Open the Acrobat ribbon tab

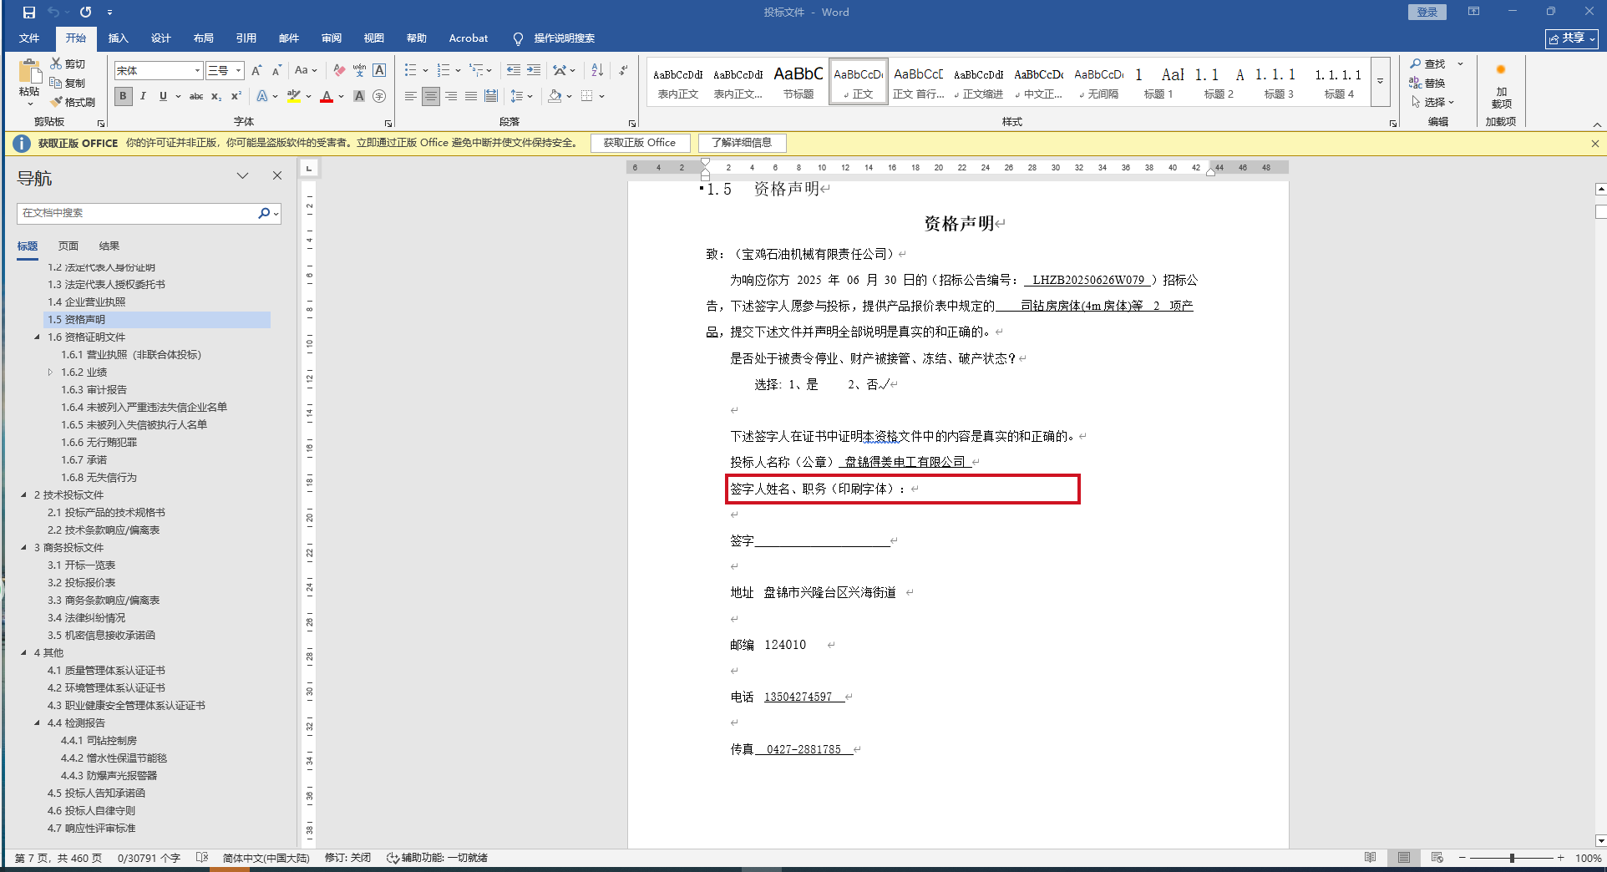coord(469,38)
